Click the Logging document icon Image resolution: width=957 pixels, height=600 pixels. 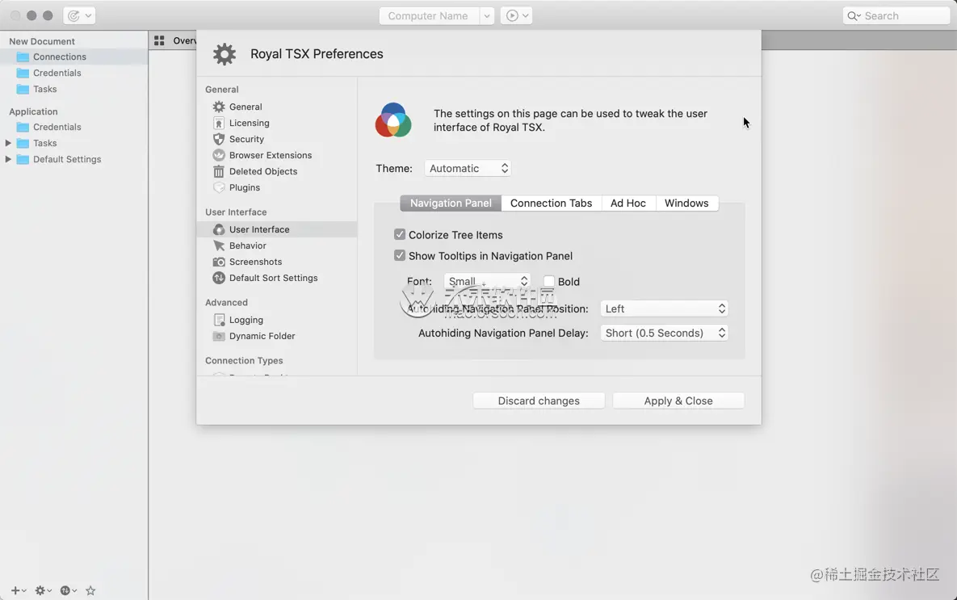pos(219,320)
